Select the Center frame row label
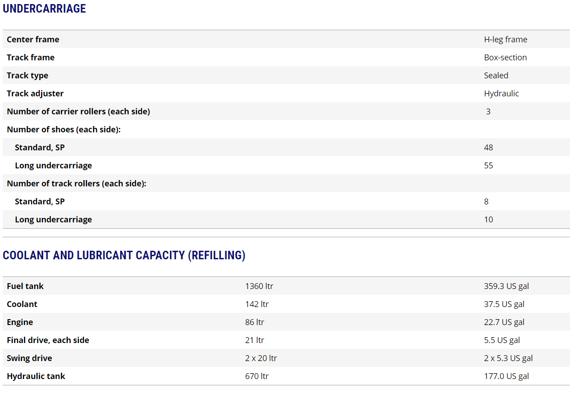 pos(33,39)
